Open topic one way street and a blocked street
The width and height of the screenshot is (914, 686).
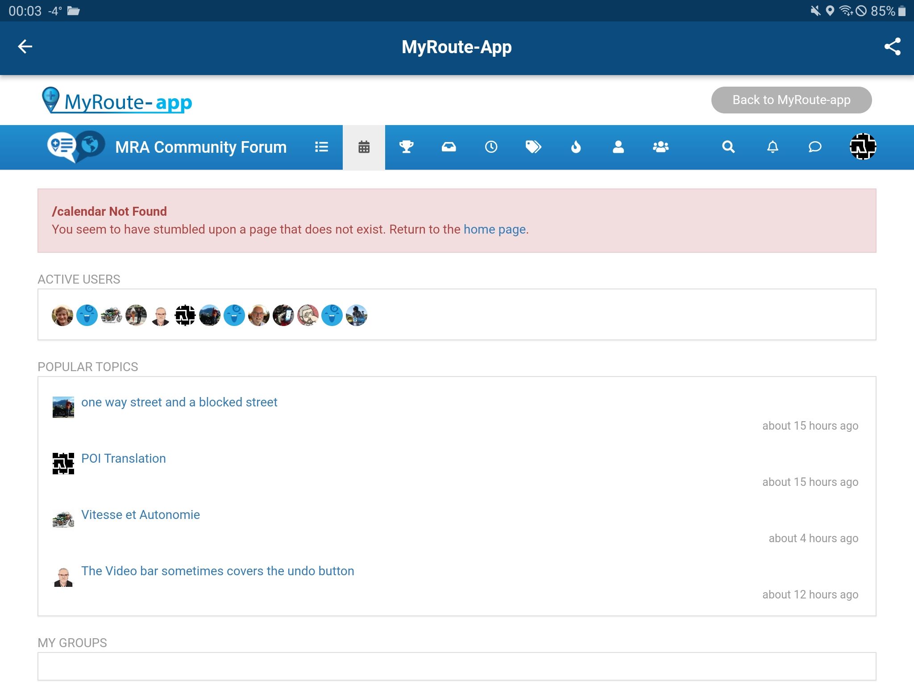click(x=179, y=402)
